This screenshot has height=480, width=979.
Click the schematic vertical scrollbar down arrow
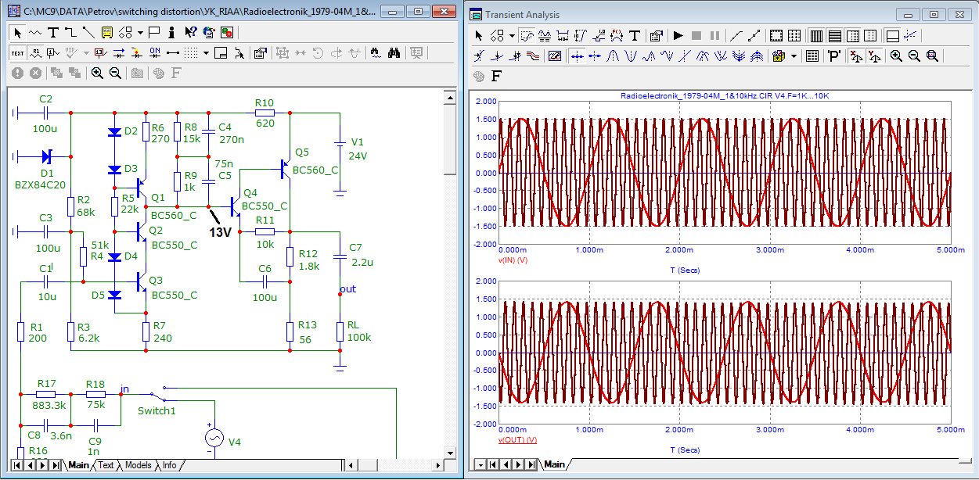point(450,451)
